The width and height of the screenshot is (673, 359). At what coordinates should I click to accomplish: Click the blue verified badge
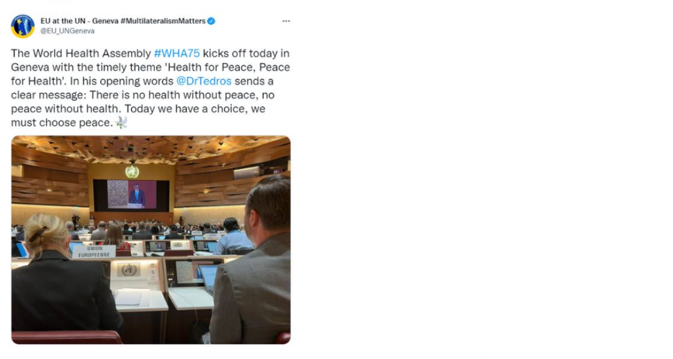point(211,21)
